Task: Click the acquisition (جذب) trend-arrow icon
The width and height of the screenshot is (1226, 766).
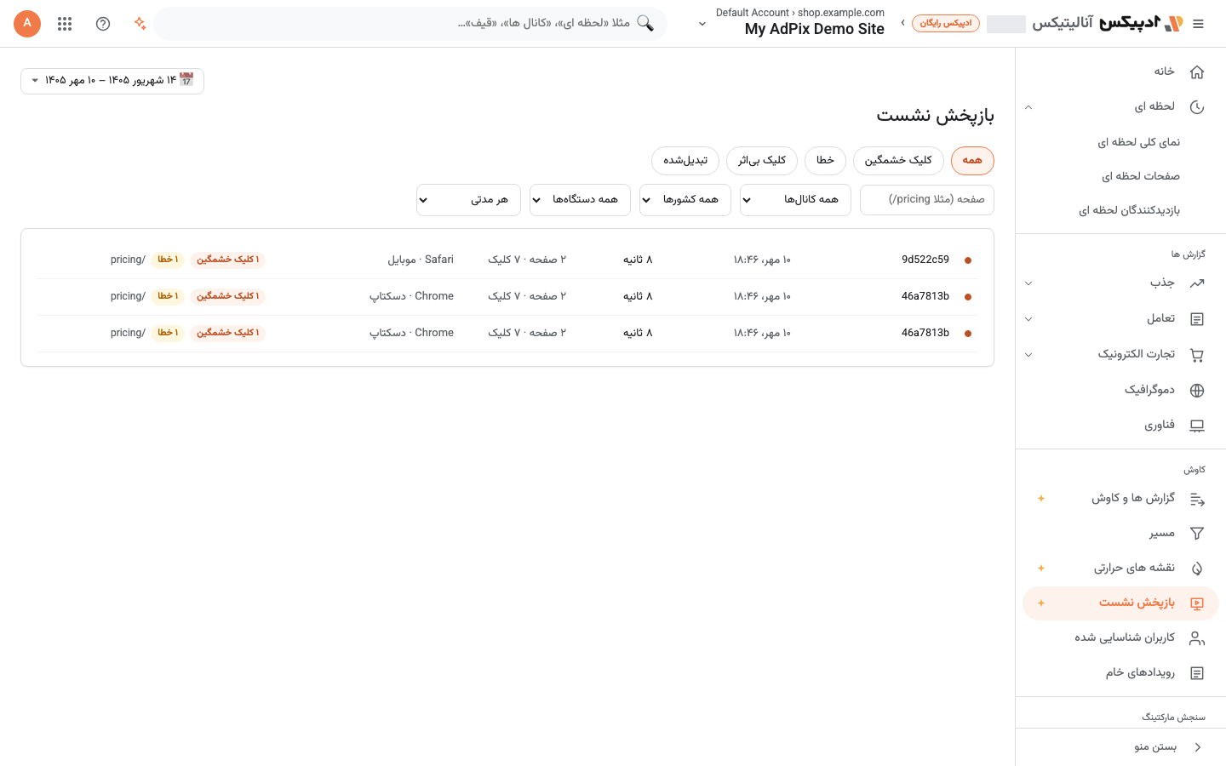Action: (x=1197, y=283)
